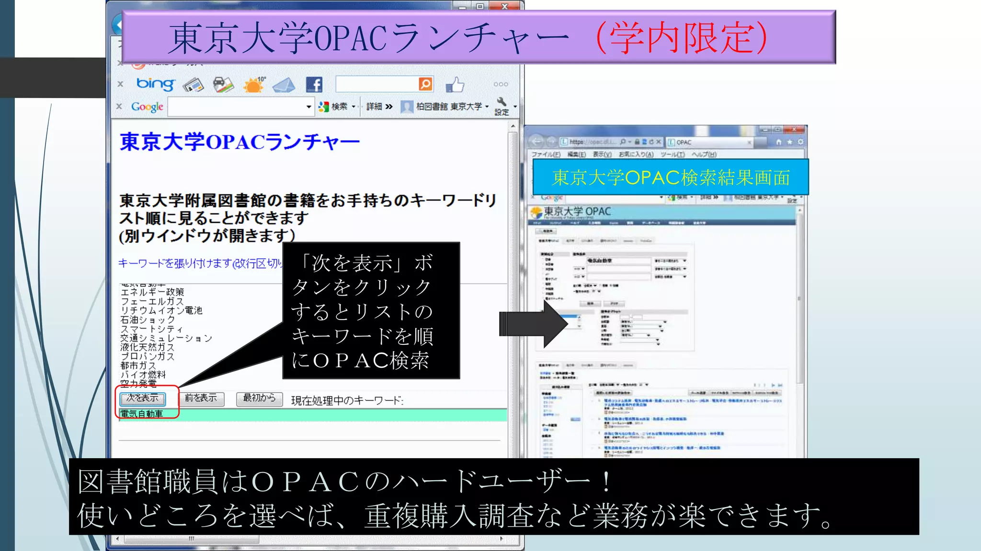981x551 pixels.
Task: Expand the 検索 button dropdown arrow
Action: click(x=354, y=106)
